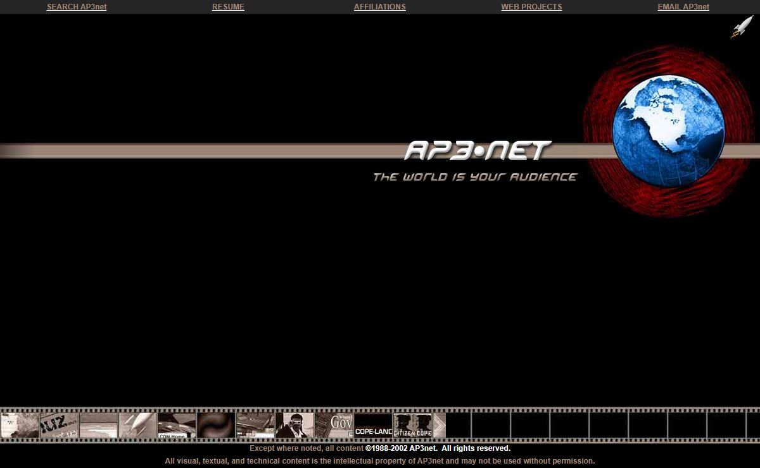
Task: Open the COM Home filmstrip thumbnail
Action: [177, 426]
